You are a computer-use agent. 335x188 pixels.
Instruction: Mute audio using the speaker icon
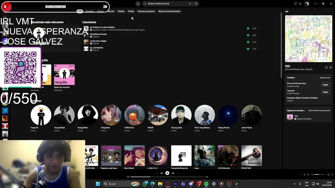312,174
